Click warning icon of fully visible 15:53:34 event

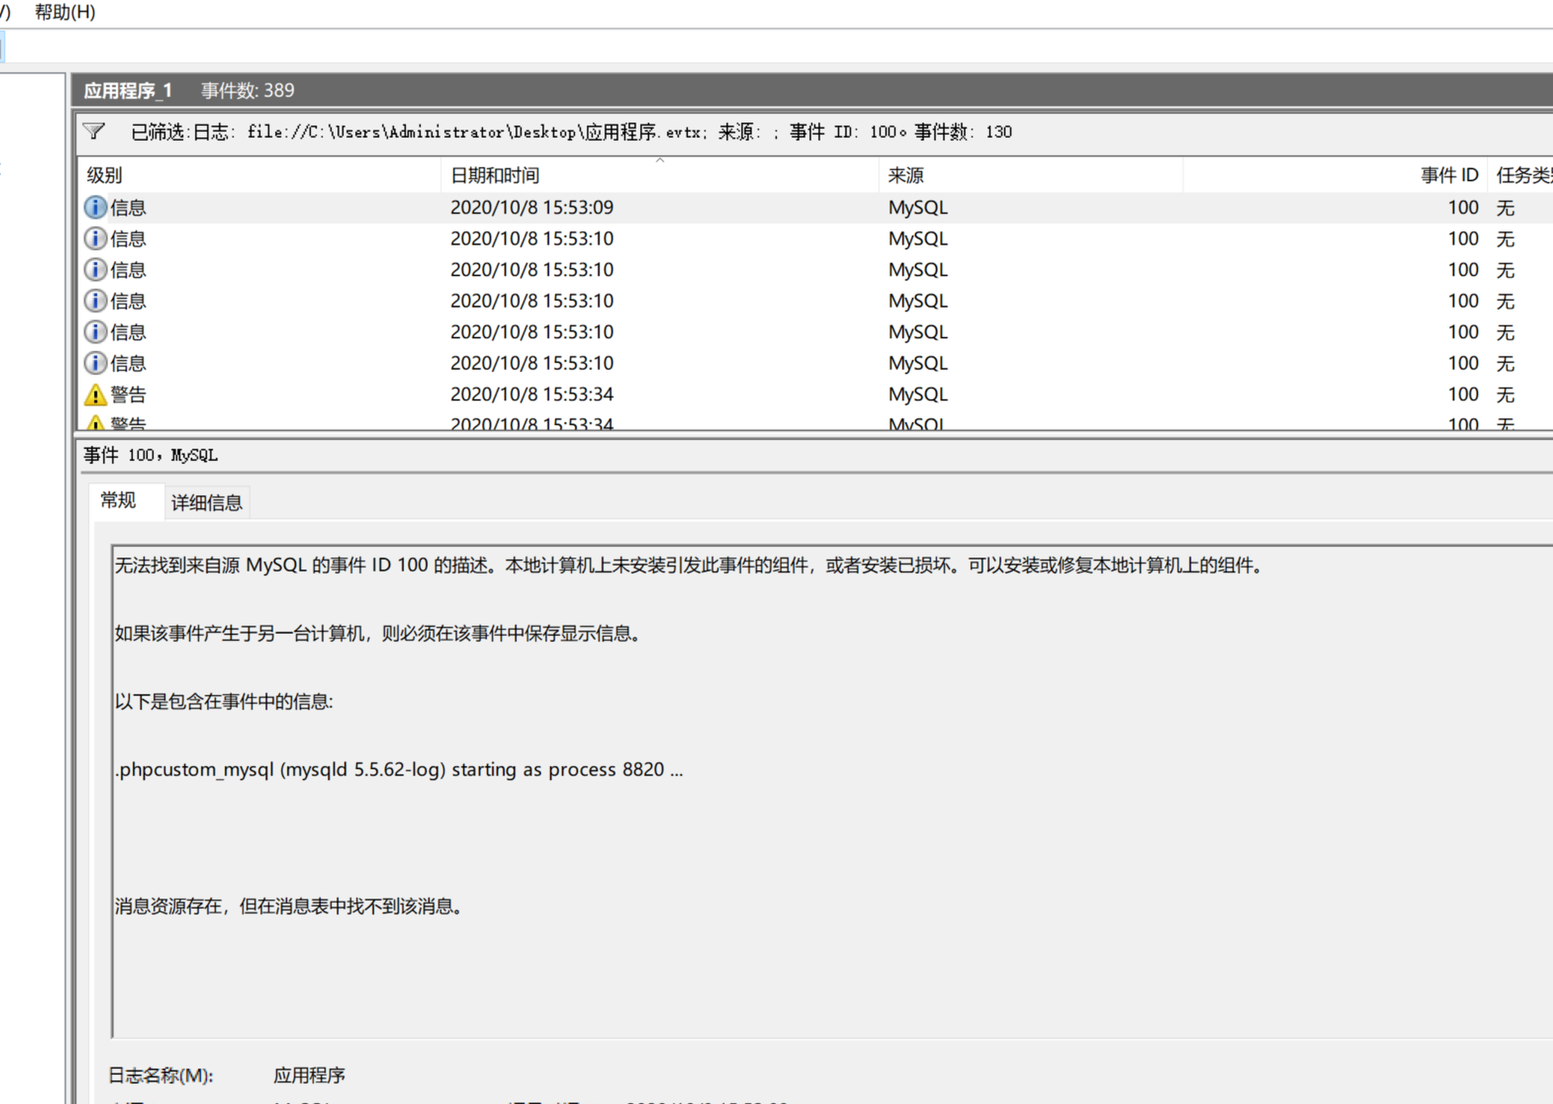coord(95,394)
